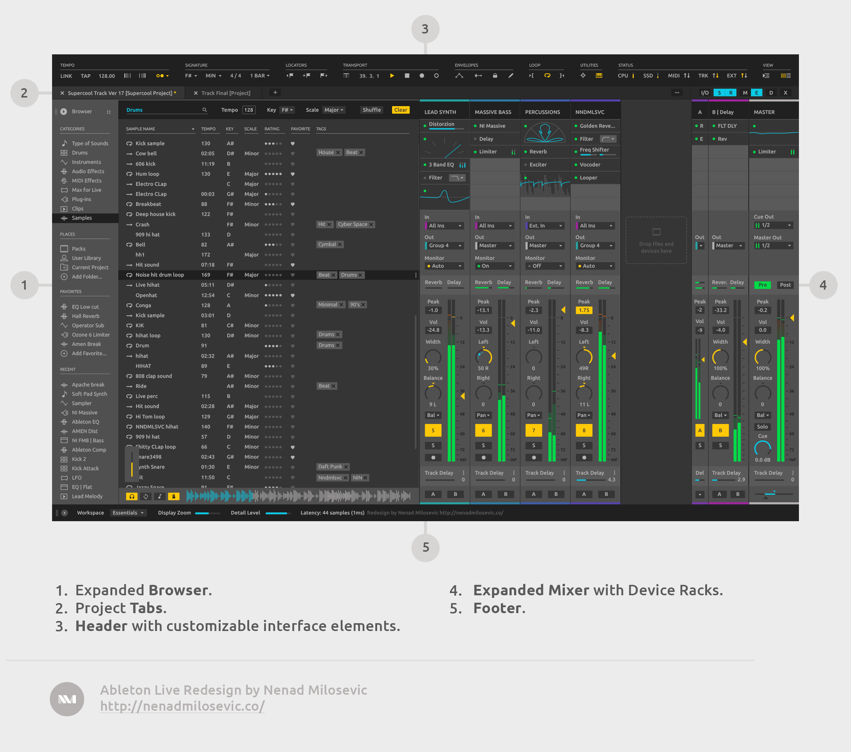Open the Key F# dropdown in the header
The image size is (851, 752).
click(x=286, y=110)
